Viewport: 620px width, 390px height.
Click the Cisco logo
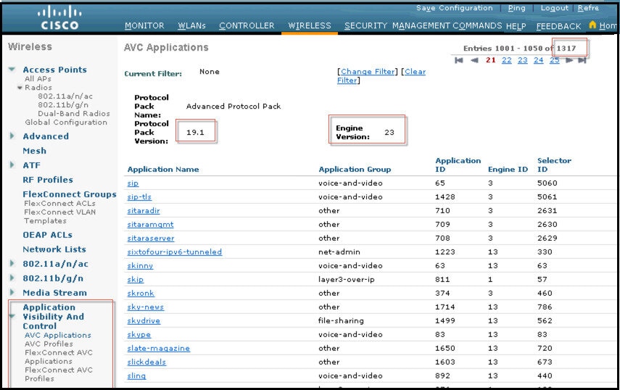(59, 18)
